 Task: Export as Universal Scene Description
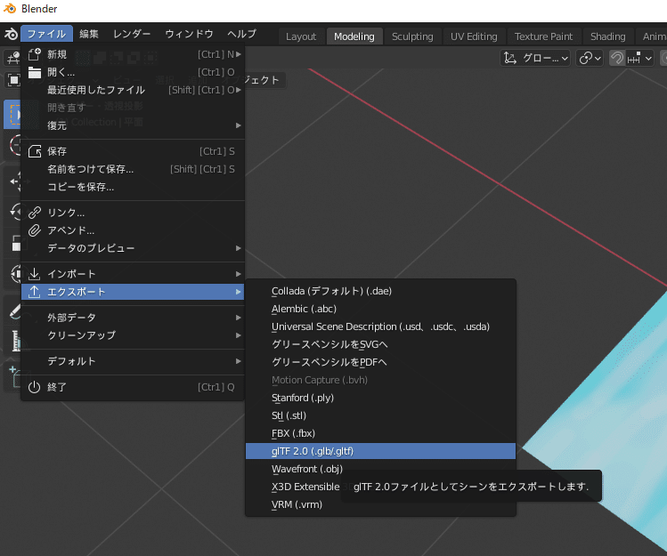[x=381, y=326]
